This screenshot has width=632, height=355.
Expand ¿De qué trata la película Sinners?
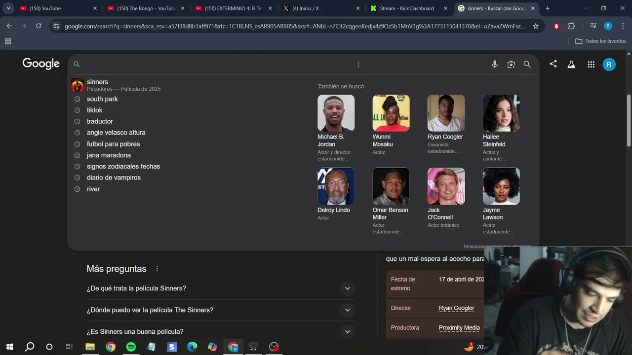point(221,288)
